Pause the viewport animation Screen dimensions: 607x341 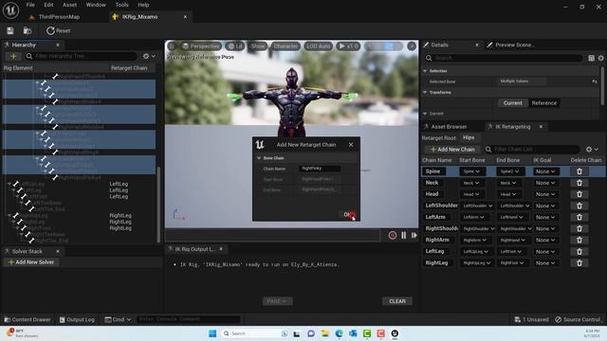403,235
